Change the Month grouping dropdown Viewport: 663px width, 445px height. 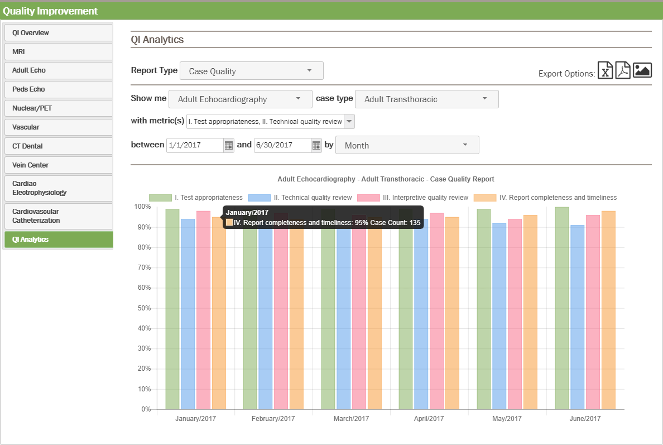coord(407,145)
